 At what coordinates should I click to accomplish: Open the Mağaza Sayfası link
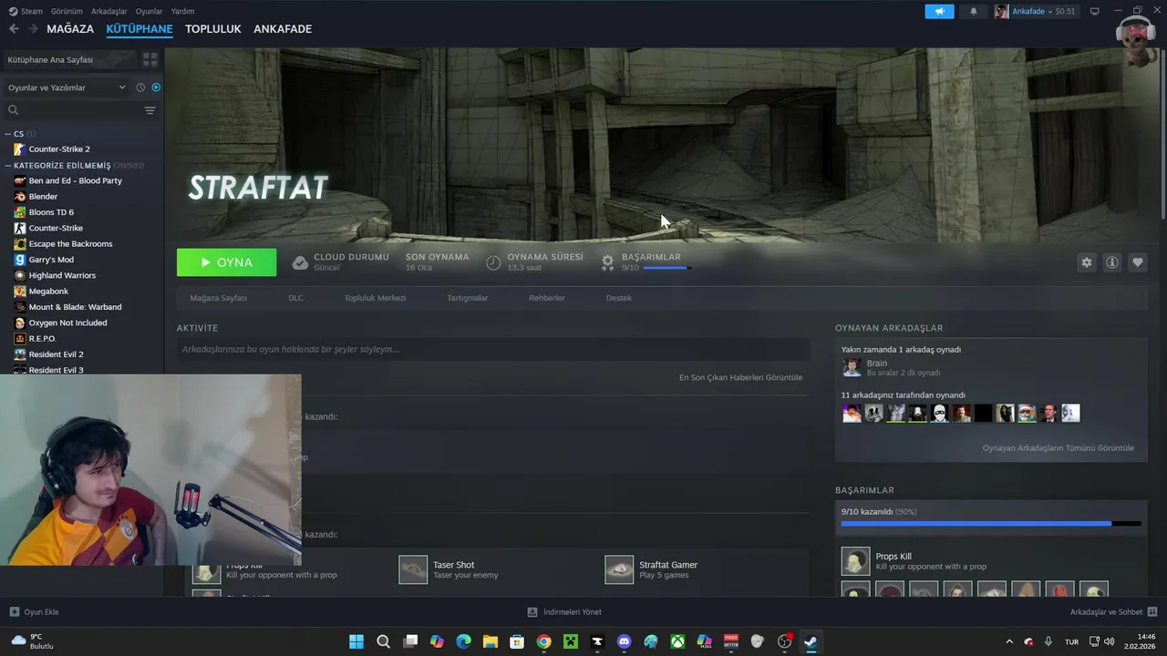[219, 298]
